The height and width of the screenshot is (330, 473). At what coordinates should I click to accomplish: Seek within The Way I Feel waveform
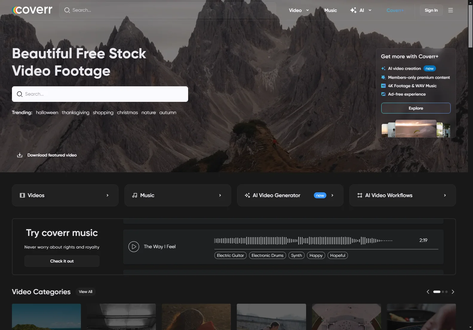(x=303, y=240)
